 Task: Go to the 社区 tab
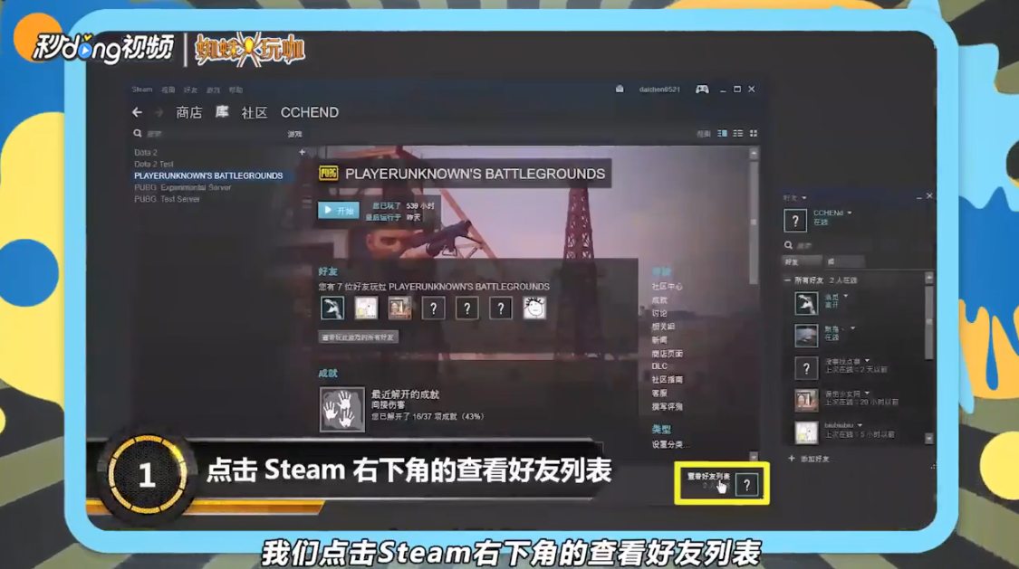pyautogui.click(x=255, y=112)
